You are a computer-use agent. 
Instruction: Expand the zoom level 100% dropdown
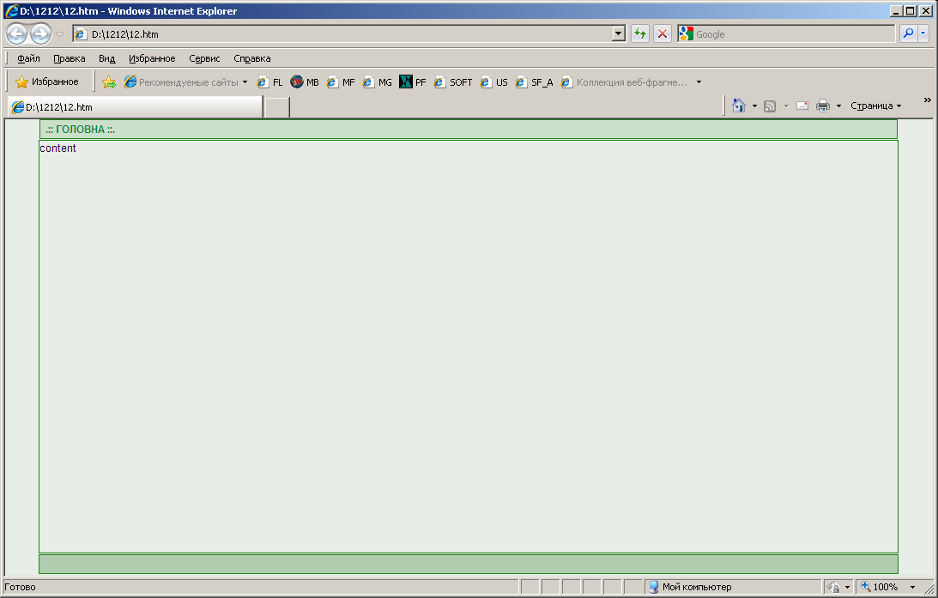coord(912,587)
